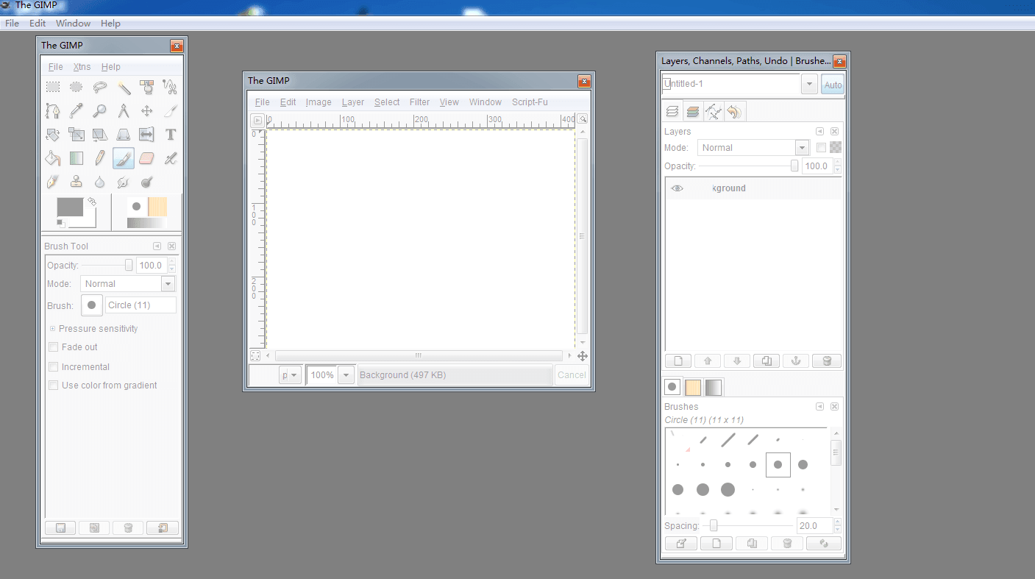The width and height of the screenshot is (1035, 579).
Task: Enable the Fade out checkbox
Action: click(53, 347)
